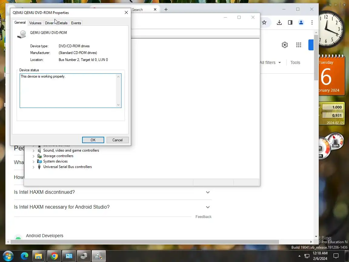349x262 pixels.
Task: Click the sound controllers speaker icon
Action: pos(39,151)
